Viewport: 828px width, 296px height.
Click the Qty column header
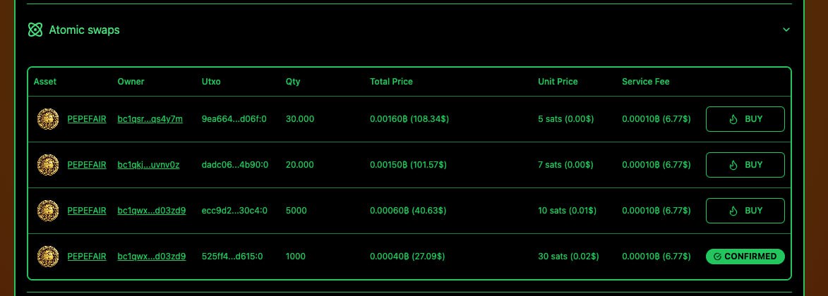click(x=292, y=82)
